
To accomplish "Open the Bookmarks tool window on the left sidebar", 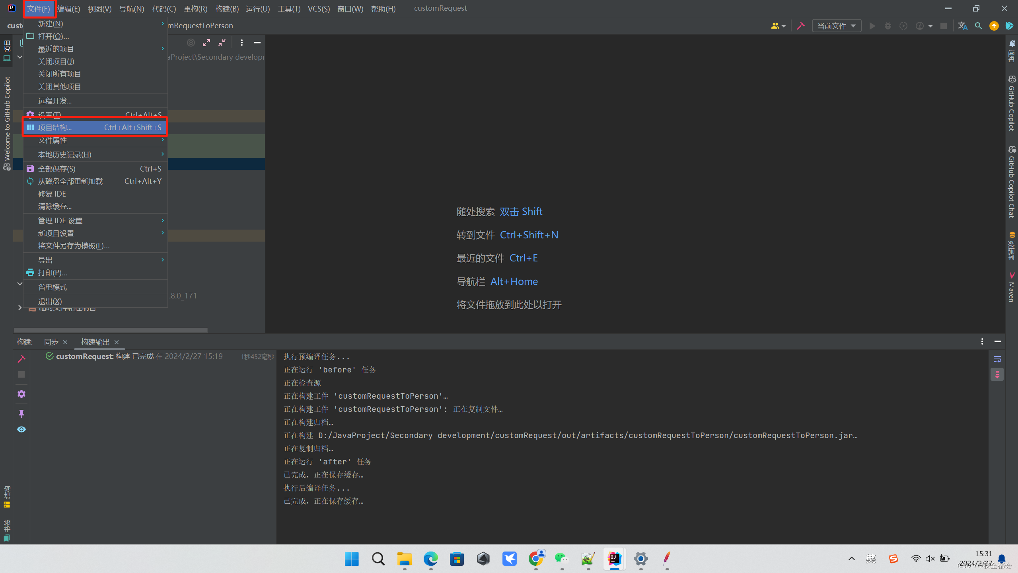I will (7, 530).
